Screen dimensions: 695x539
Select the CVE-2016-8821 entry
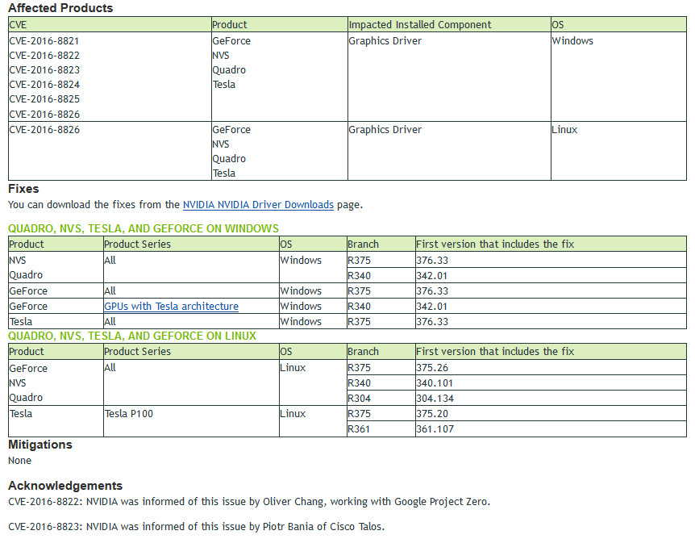pyautogui.click(x=44, y=41)
